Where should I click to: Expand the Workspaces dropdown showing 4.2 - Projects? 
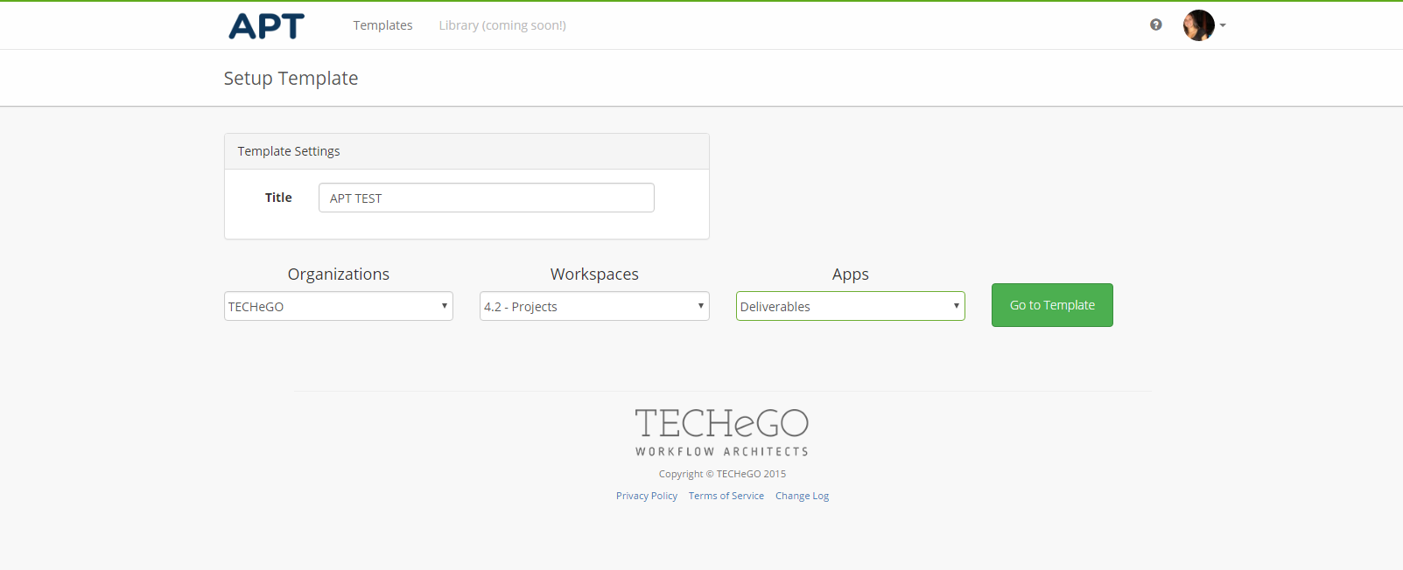pyautogui.click(x=594, y=306)
